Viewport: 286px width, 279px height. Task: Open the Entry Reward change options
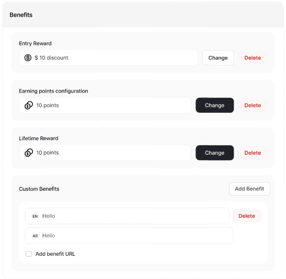(x=218, y=58)
